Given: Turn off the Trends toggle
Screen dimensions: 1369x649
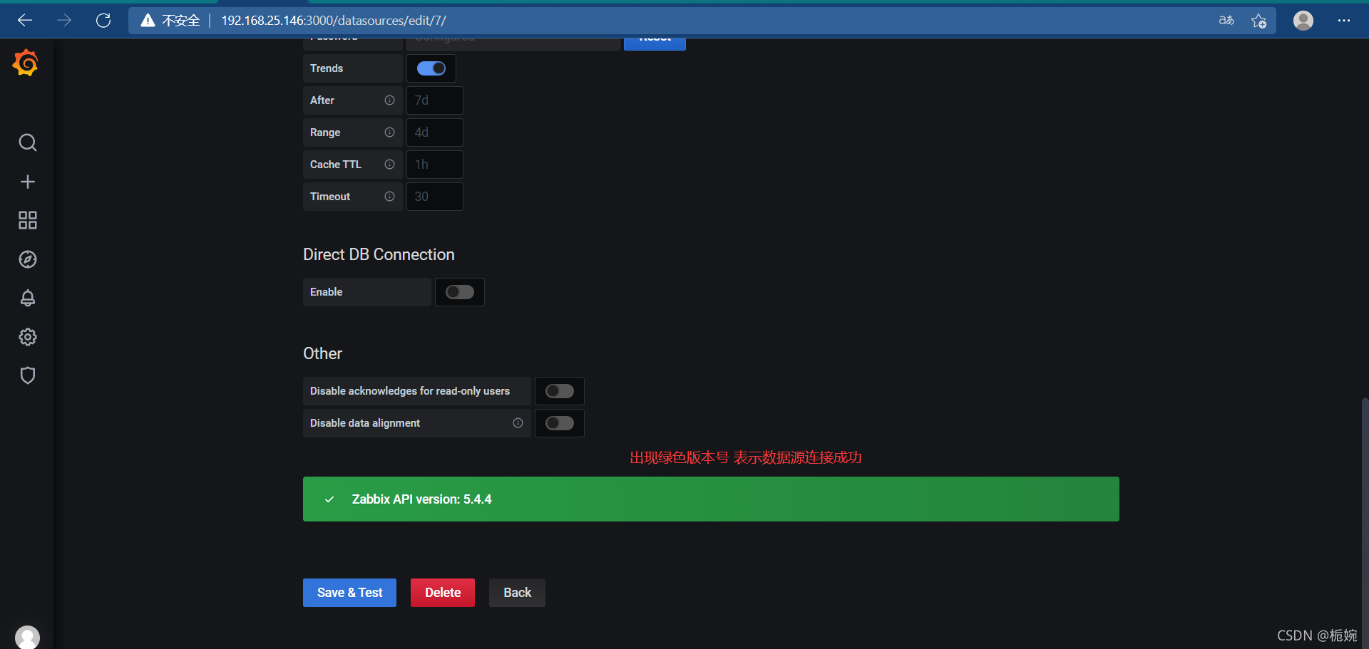Looking at the screenshot, I should (431, 68).
